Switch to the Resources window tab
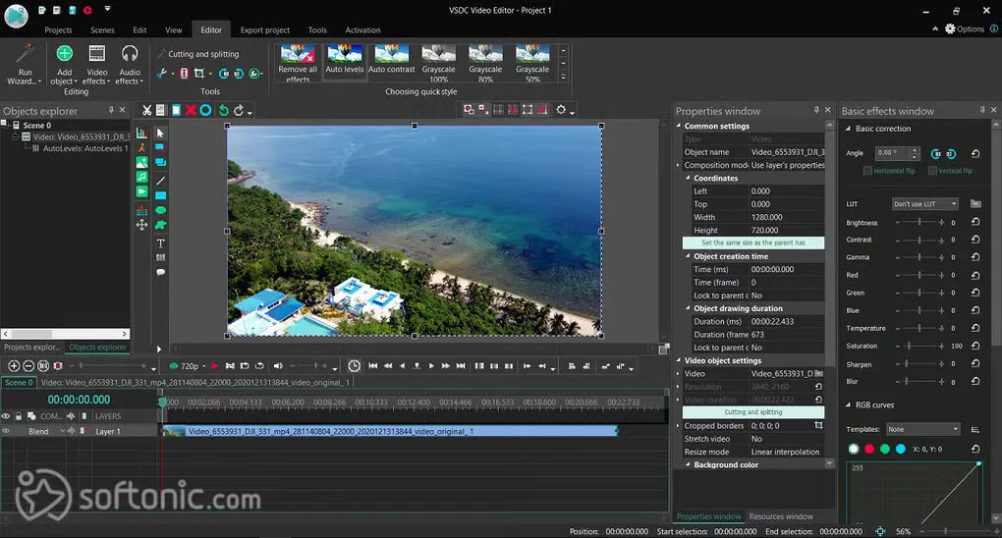The height and width of the screenshot is (538, 1002). point(781,516)
